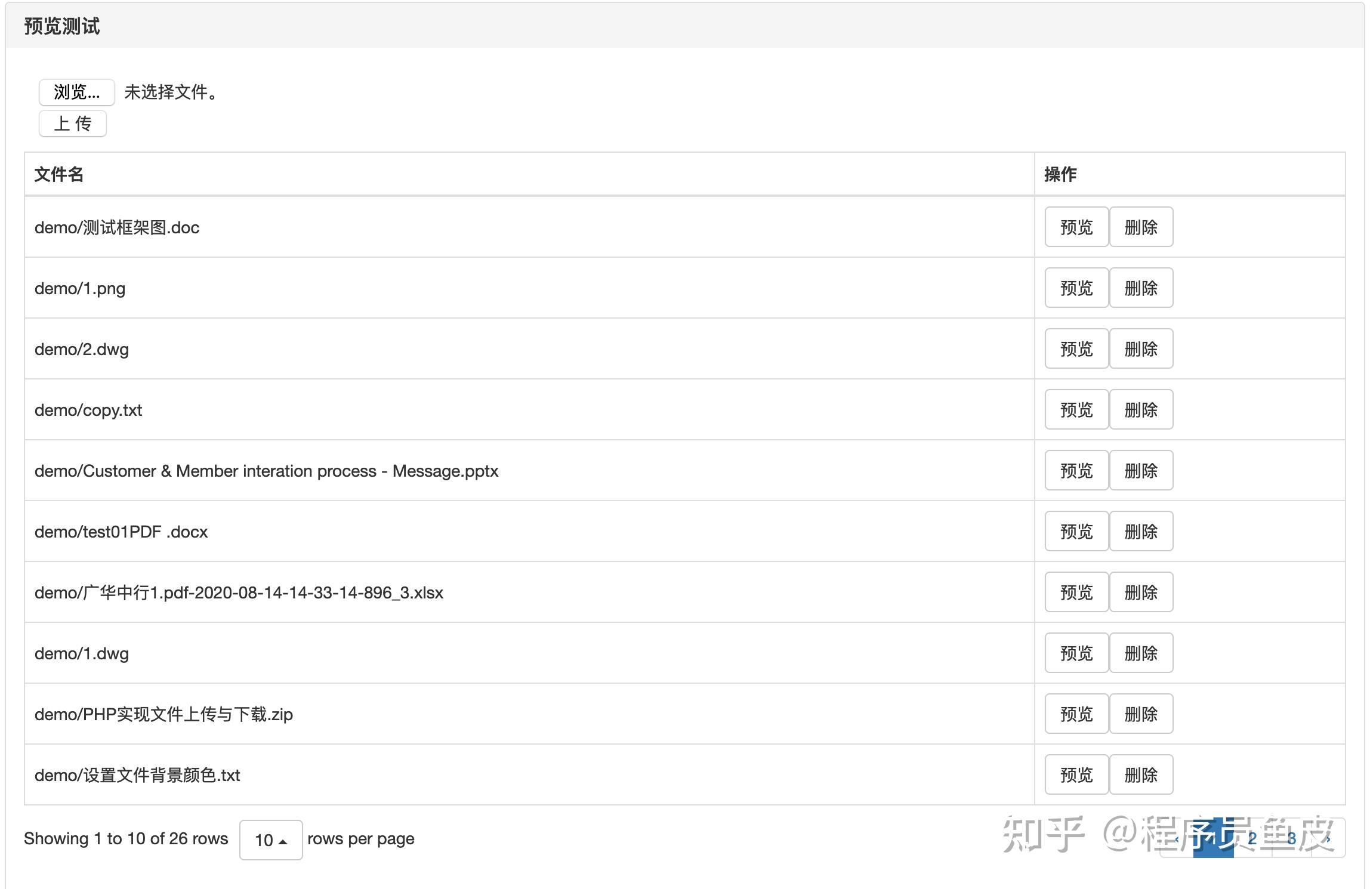This screenshot has height=889, width=1370.
Task: Delete demo/test01PDF .docx file
Action: click(1140, 532)
